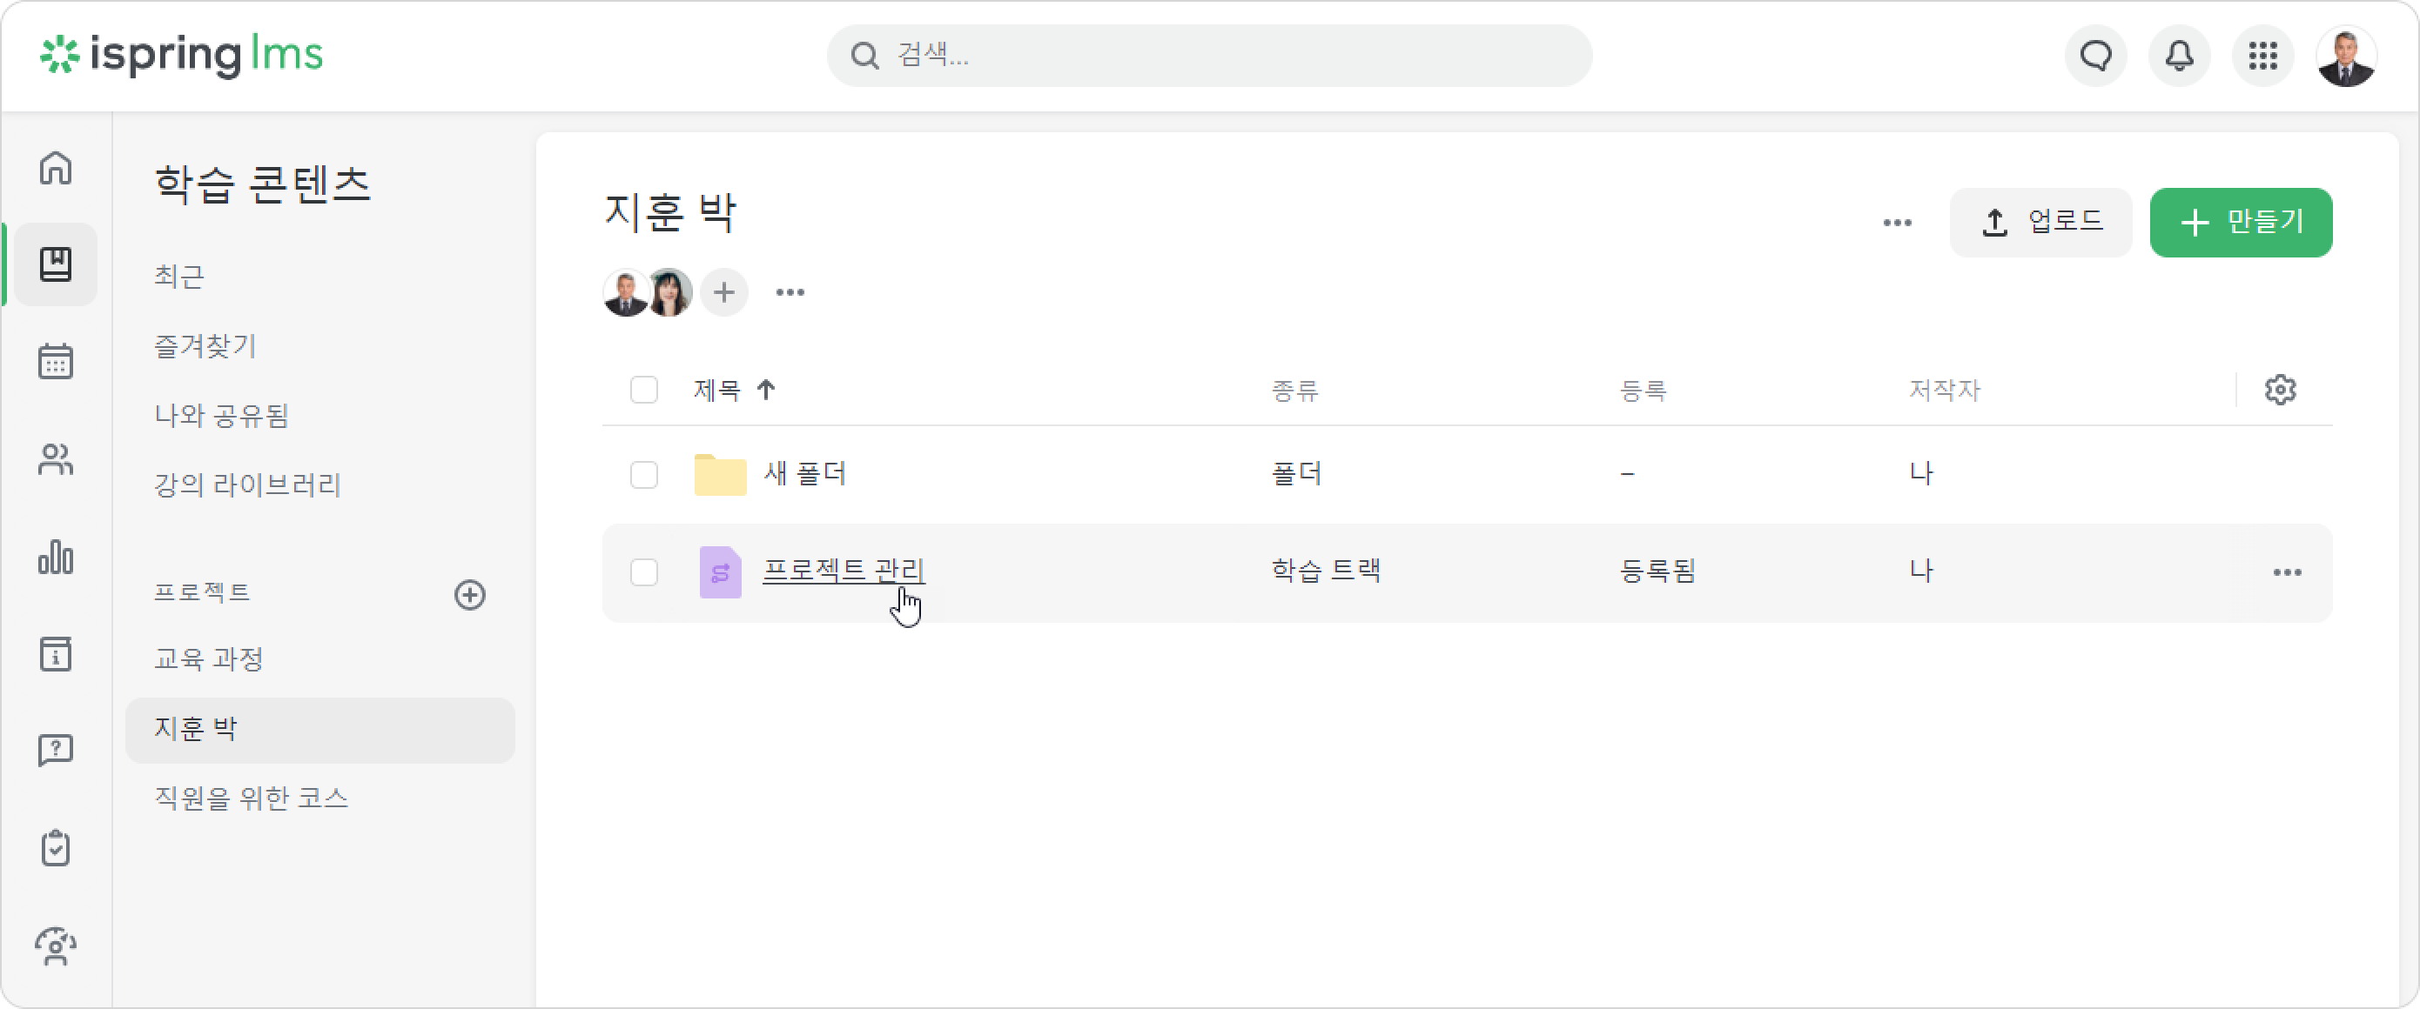Select 즐겨찾기 in the sidebar

[205, 345]
